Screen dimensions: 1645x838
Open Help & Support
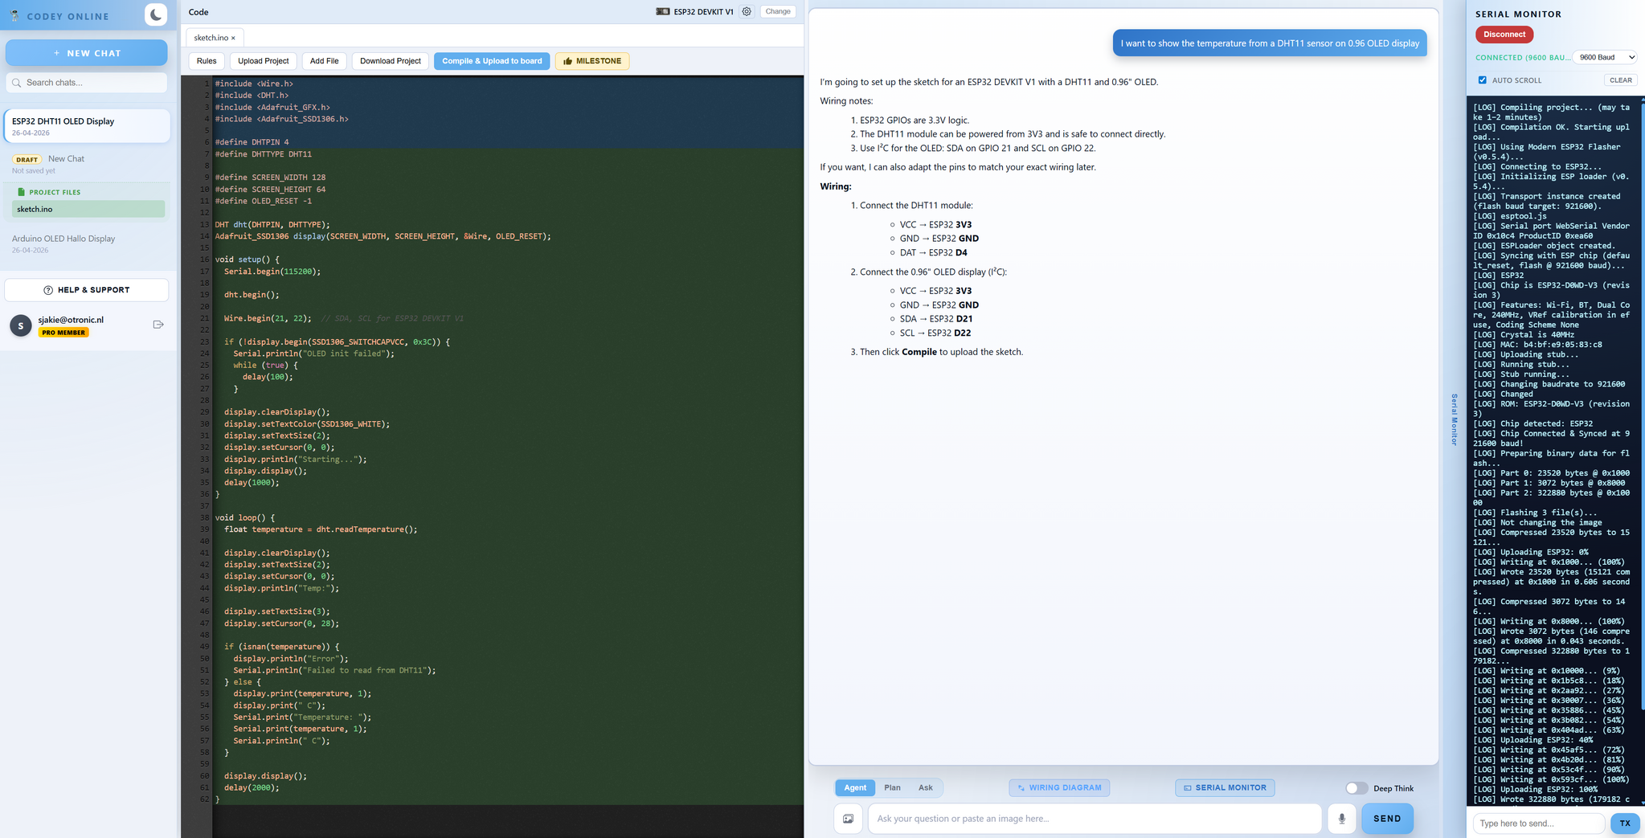pos(87,290)
